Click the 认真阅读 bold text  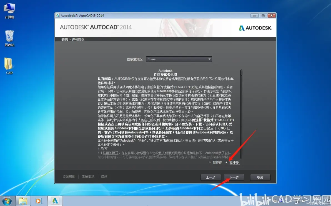pyautogui.click(x=105, y=79)
